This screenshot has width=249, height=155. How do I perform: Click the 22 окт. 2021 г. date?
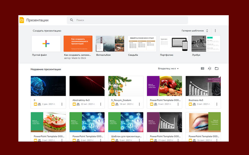[x=88, y=104]
